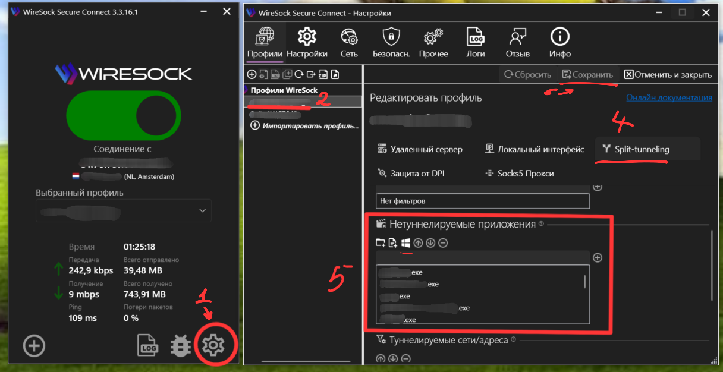Click the bug debug icon

180,345
